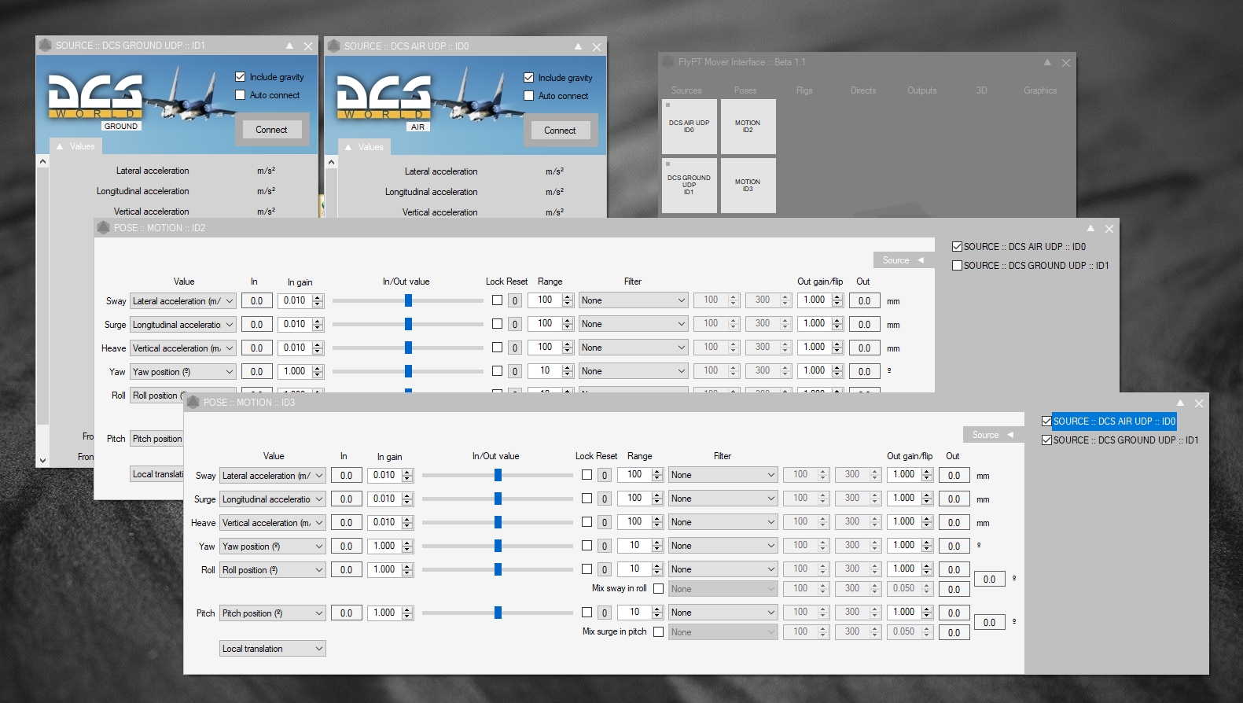
Task: Click Sway Range stepper in MOTION ID3
Action: (657, 475)
